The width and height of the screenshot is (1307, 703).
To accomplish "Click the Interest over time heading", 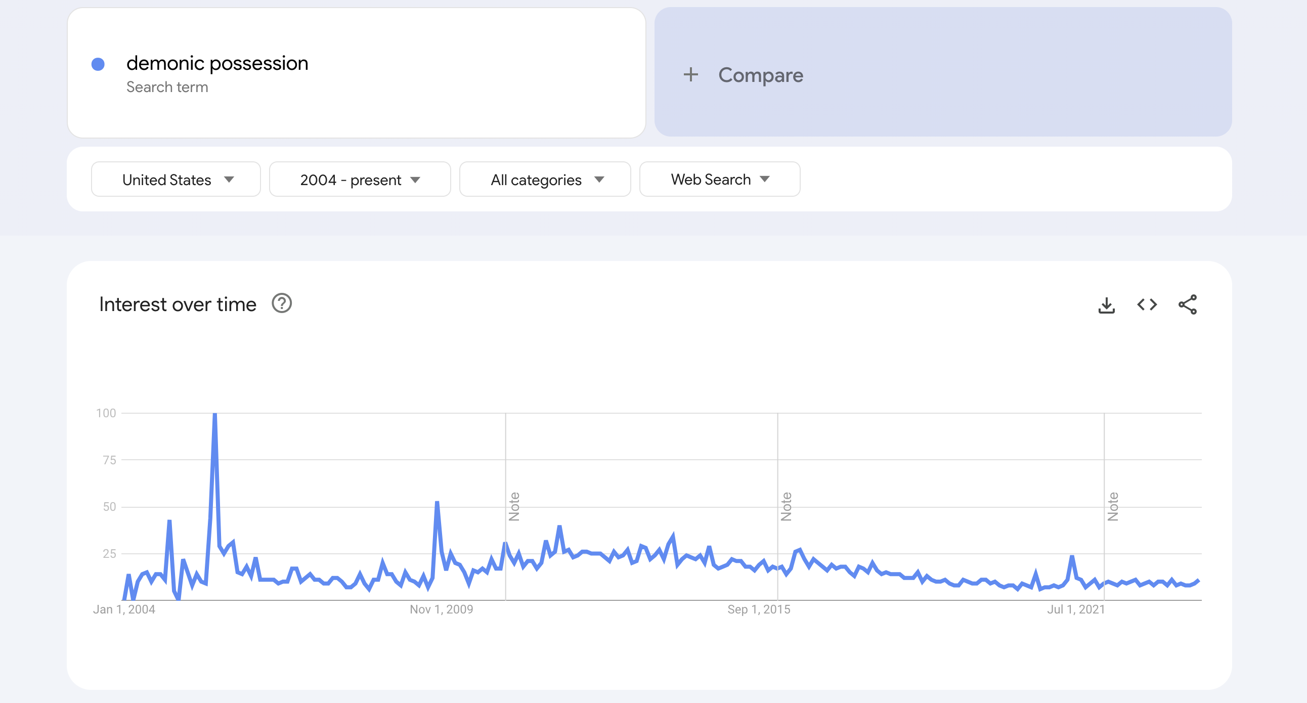I will click(x=178, y=304).
